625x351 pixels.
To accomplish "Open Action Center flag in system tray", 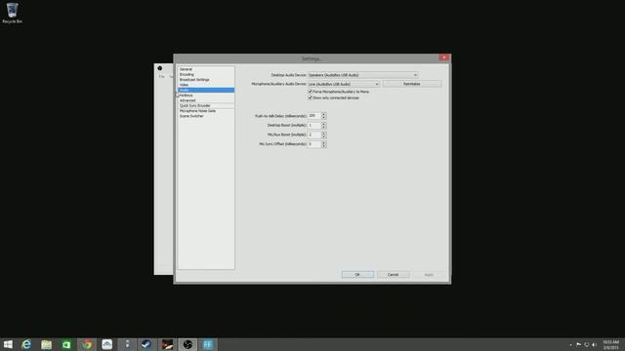I will point(579,345).
